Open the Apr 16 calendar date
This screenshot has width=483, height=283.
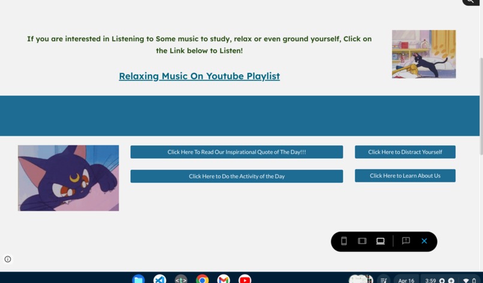pos(406,279)
